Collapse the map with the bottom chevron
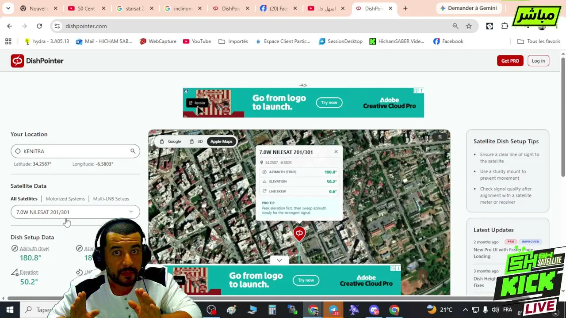The height and width of the screenshot is (318, 566). pyautogui.click(x=279, y=260)
